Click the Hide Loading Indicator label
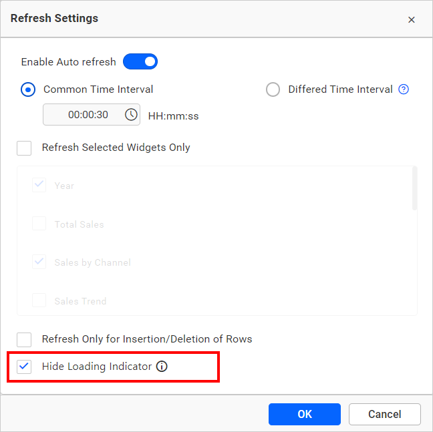Screen dimensions: 433x432 97,367
